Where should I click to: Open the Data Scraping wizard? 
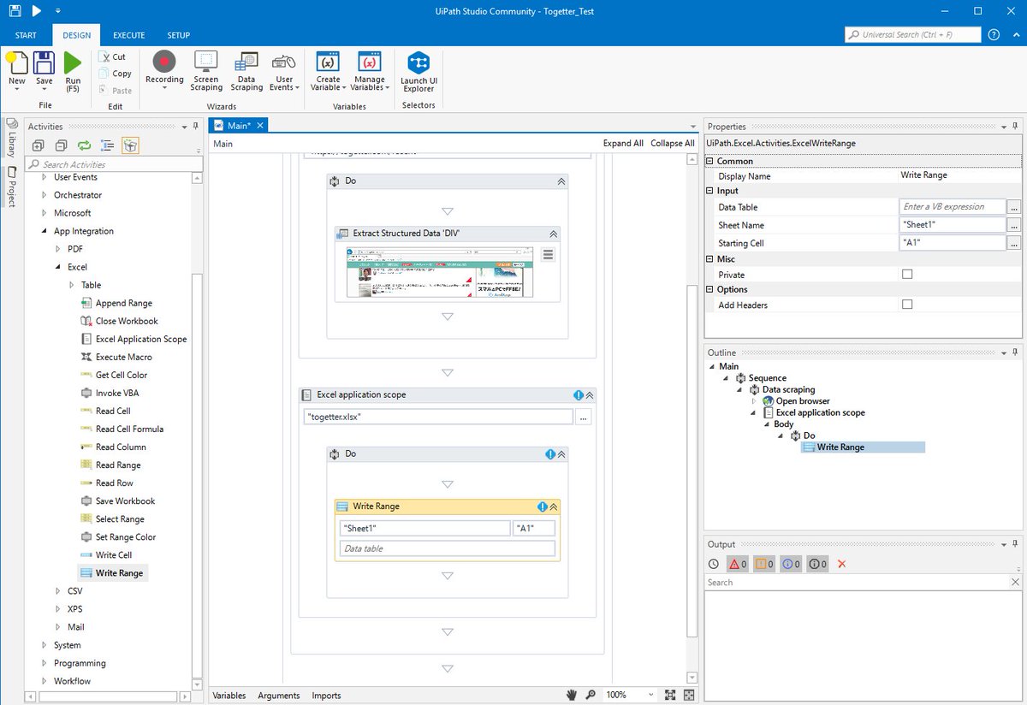(246, 62)
